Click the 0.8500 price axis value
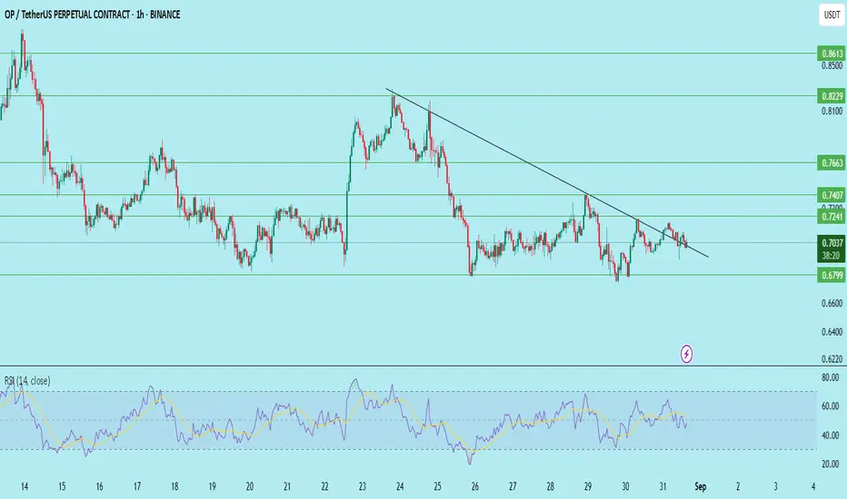 pyautogui.click(x=832, y=66)
